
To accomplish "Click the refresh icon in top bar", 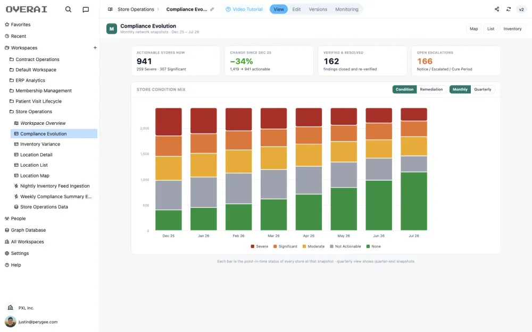I will pyautogui.click(x=509, y=9).
